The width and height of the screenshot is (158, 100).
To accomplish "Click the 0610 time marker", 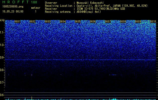I will [153, 21].
